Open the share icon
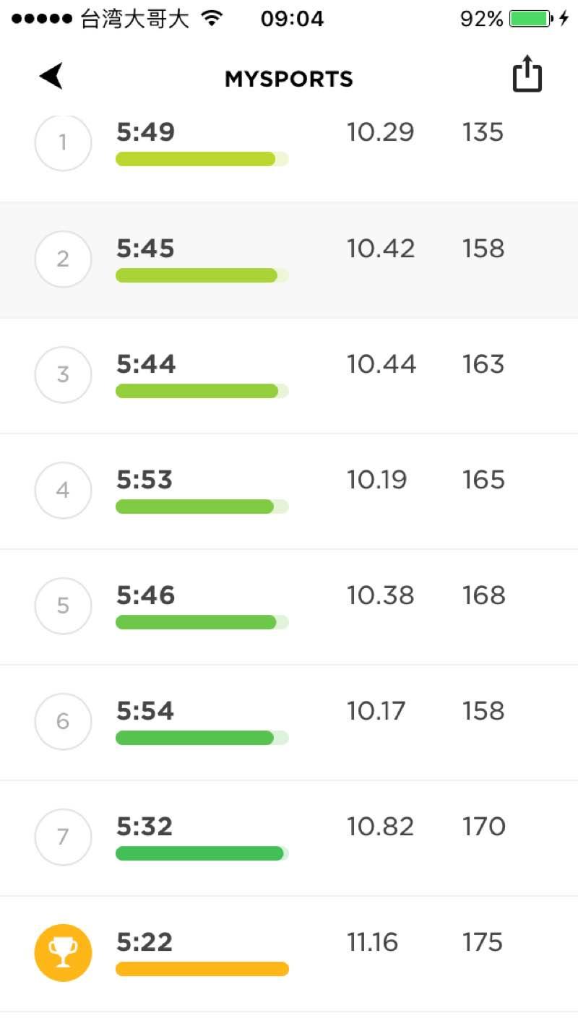This screenshot has width=578, height=1026. tap(527, 74)
